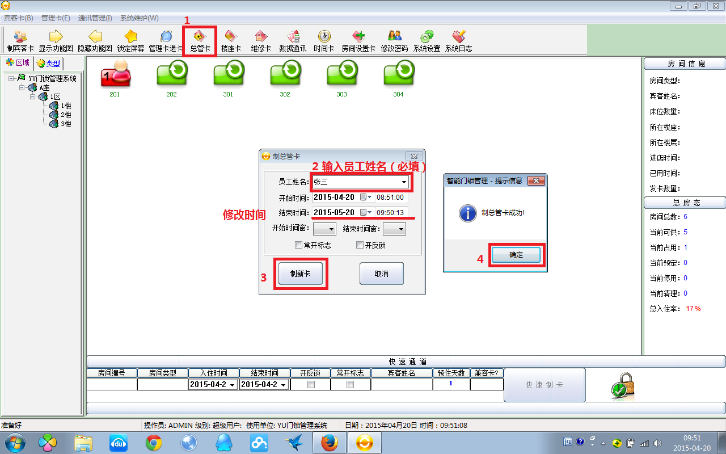Screen dimensions: 726x454
Task: Toggle the 开反锁 checkbox in dialog
Action: (360, 245)
